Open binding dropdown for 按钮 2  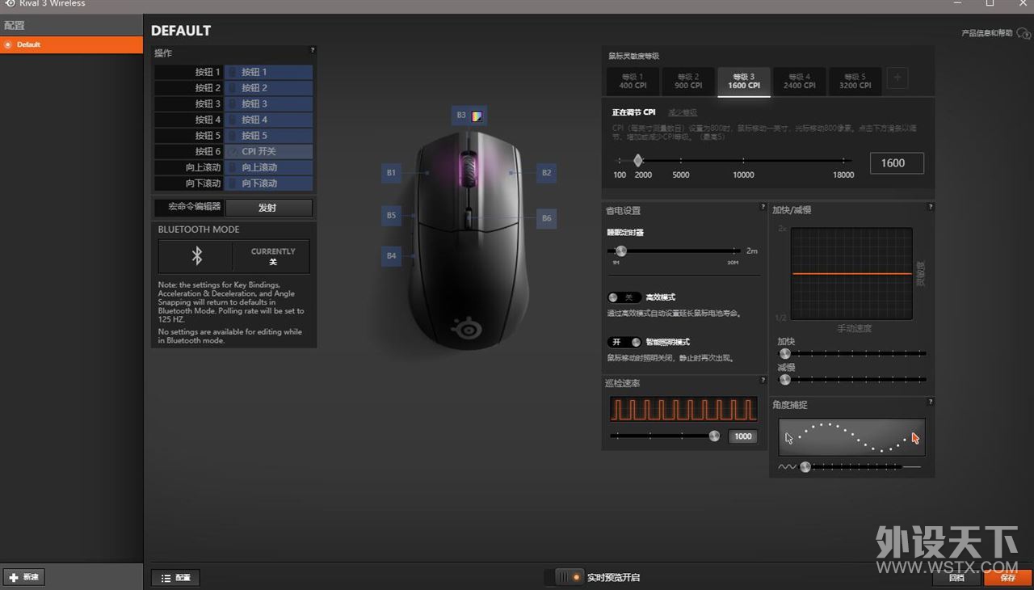(268, 88)
